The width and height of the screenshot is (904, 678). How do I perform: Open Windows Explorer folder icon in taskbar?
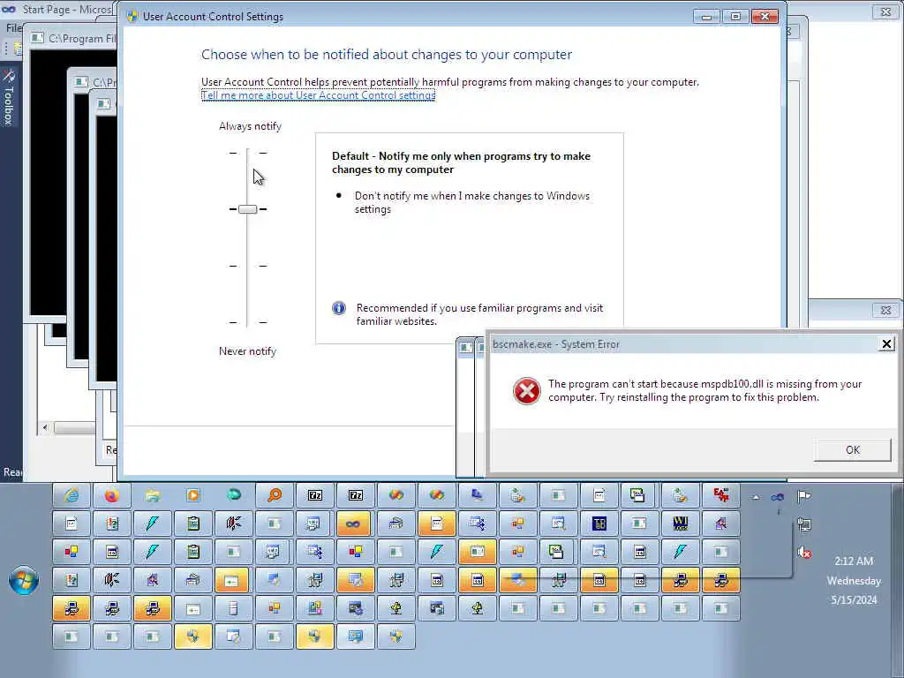[x=152, y=495]
